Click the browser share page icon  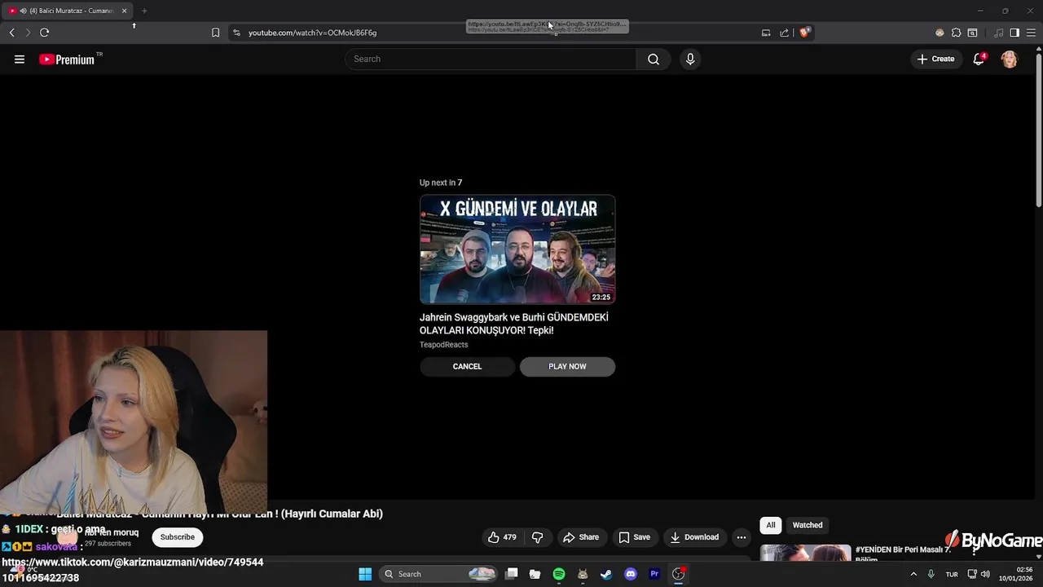[x=784, y=33]
